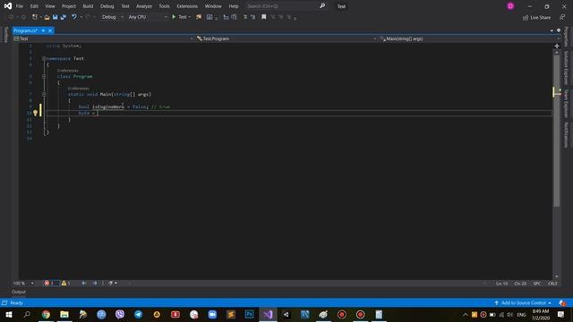This screenshot has width=573, height=322.
Task: Toggle the bookmark icon in toolbar
Action: click(x=263, y=17)
